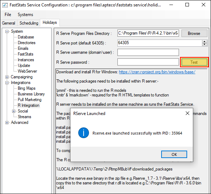
Task: Close the RServe Launched dialog
Action: coord(188,113)
